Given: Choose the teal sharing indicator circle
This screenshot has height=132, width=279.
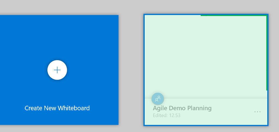Looking at the screenshot, I should (x=158, y=99).
